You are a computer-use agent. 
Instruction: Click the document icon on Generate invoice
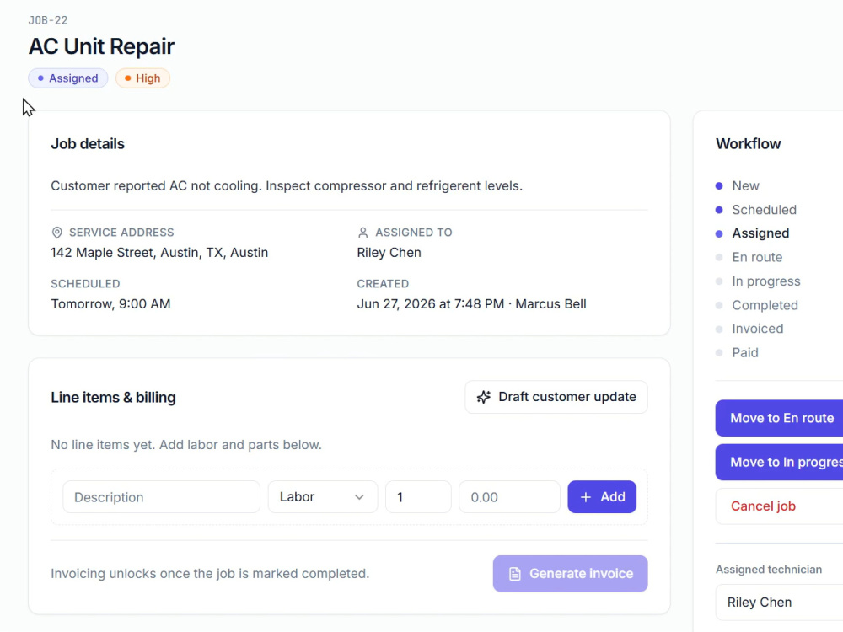(x=514, y=574)
